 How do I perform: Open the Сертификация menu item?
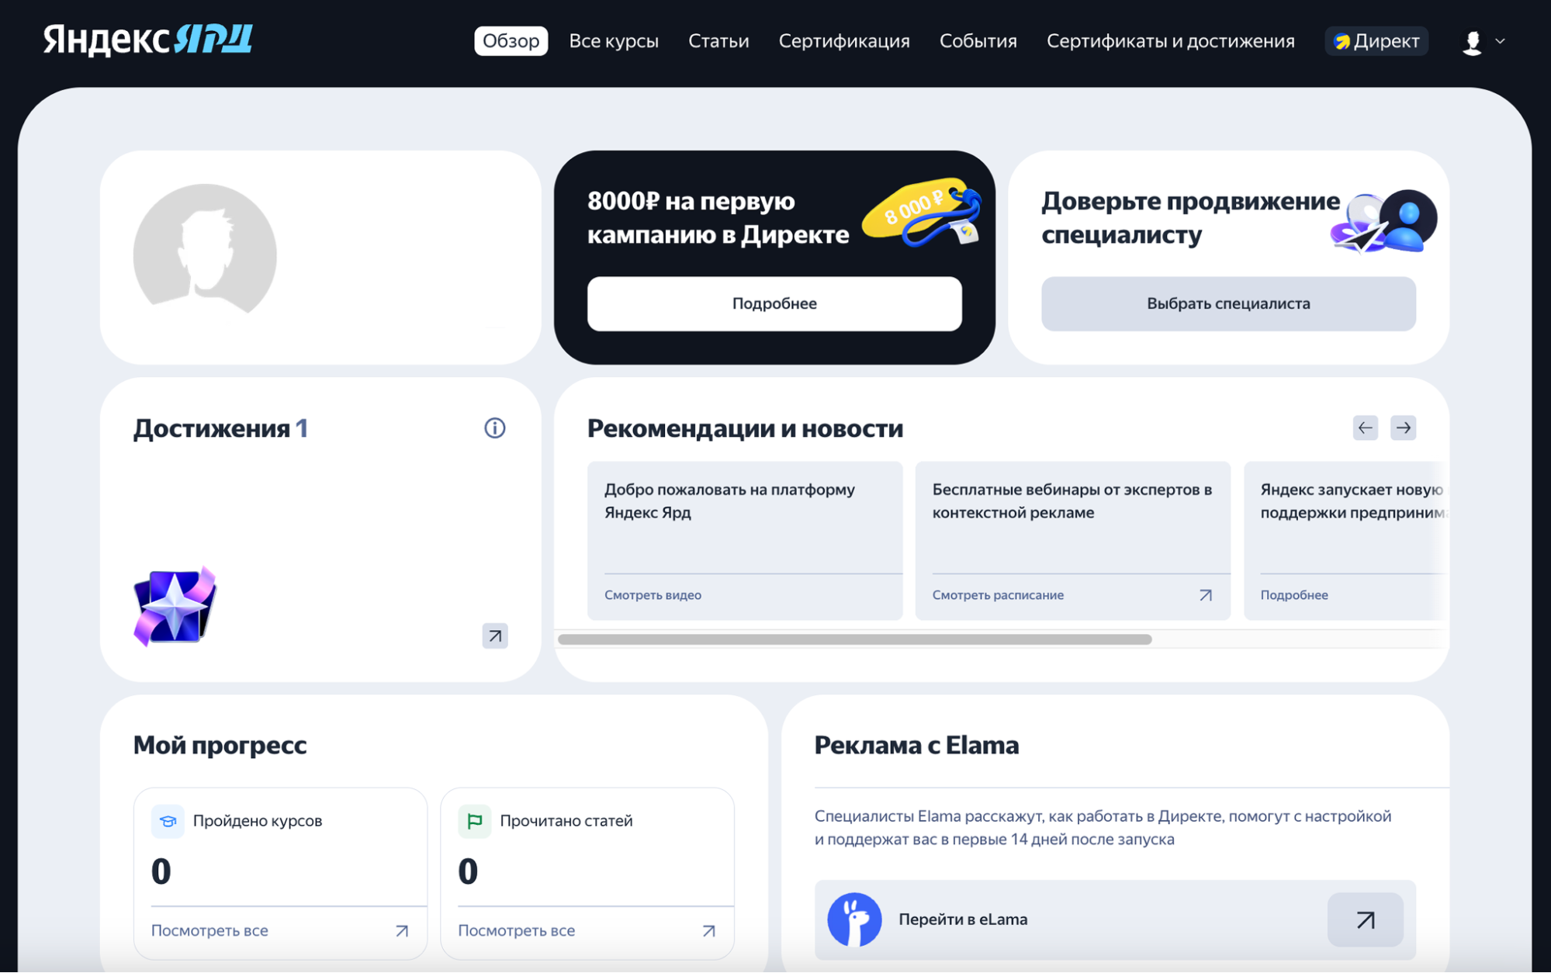click(844, 41)
